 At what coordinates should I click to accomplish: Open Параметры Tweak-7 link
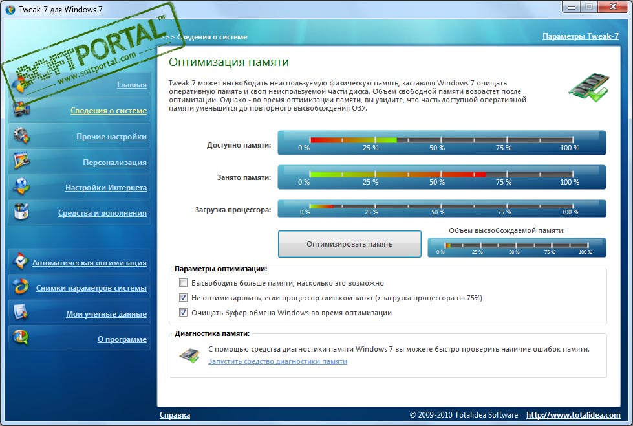(581, 36)
